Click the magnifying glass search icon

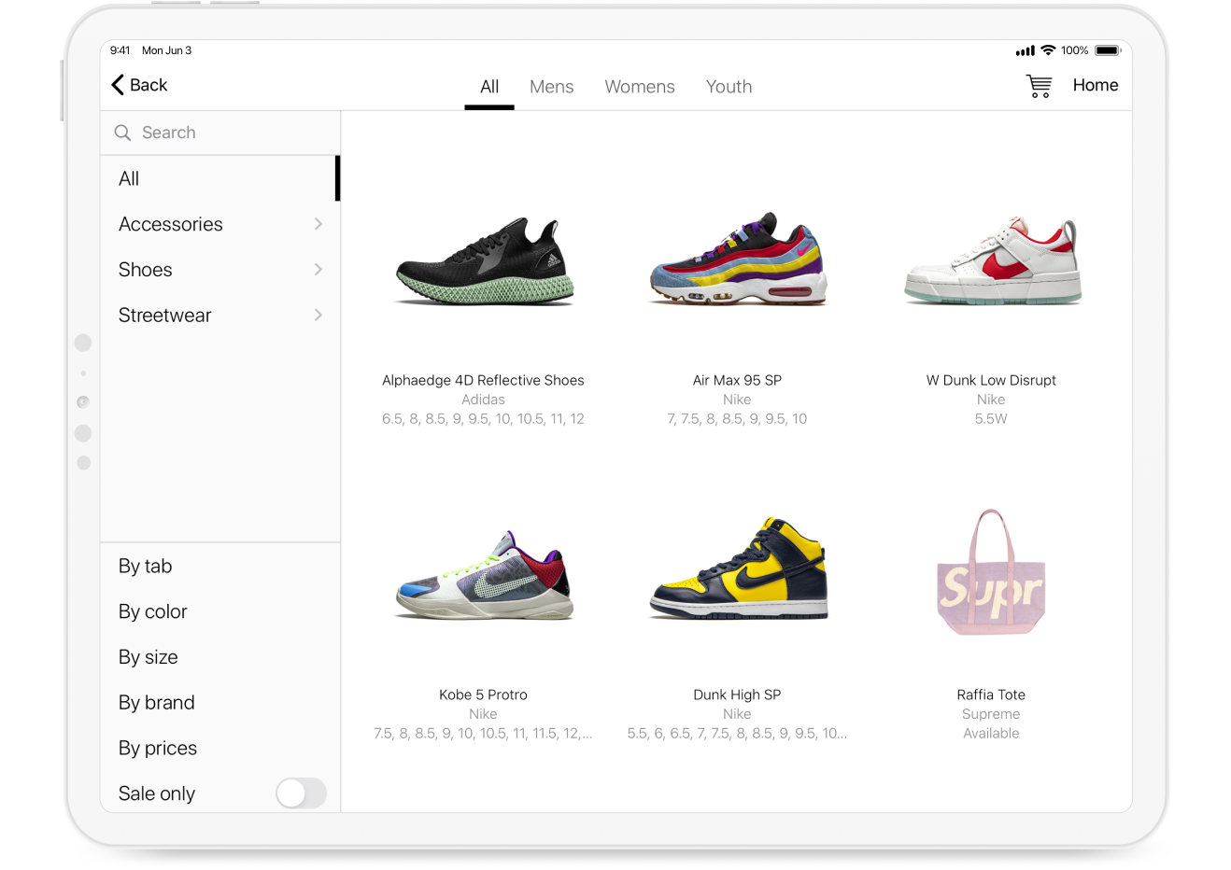tap(122, 133)
